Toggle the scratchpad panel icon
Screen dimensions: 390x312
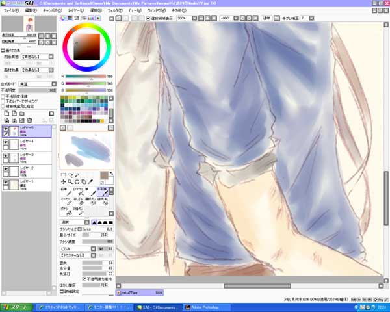[x=98, y=18]
